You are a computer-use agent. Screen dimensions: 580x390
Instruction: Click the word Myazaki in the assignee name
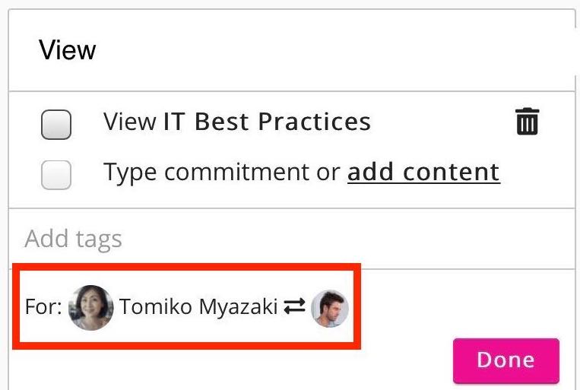click(239, 307)
